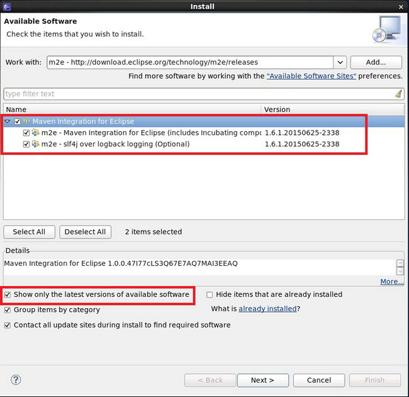Click the feature icon of m2e Maven Integration row
The image size is (409, 397).
[35, 132]
